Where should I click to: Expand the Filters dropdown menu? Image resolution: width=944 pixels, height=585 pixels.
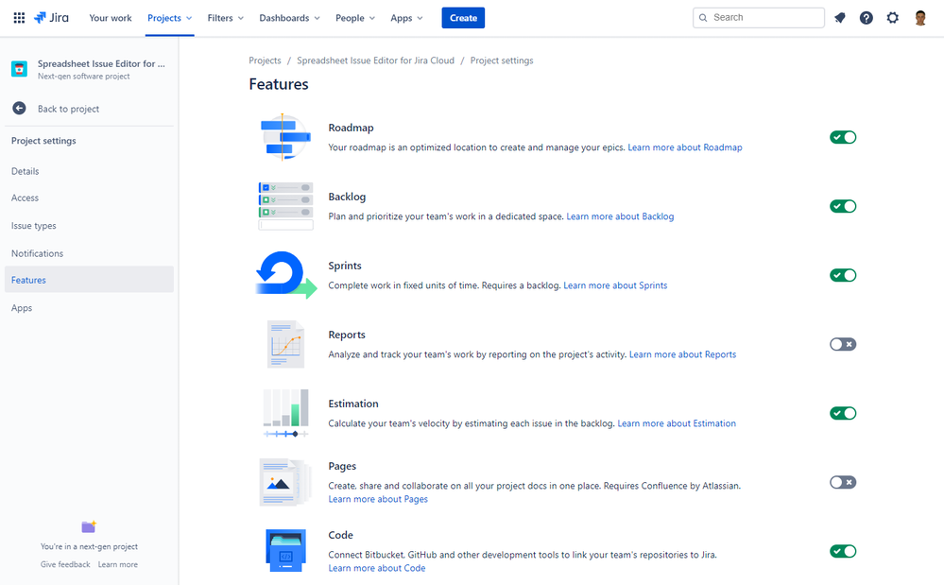coord(226,18)
